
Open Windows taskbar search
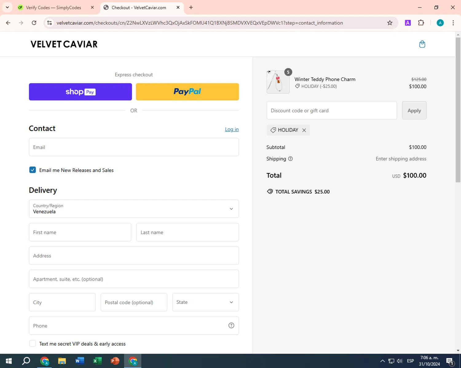pos(26,361)
